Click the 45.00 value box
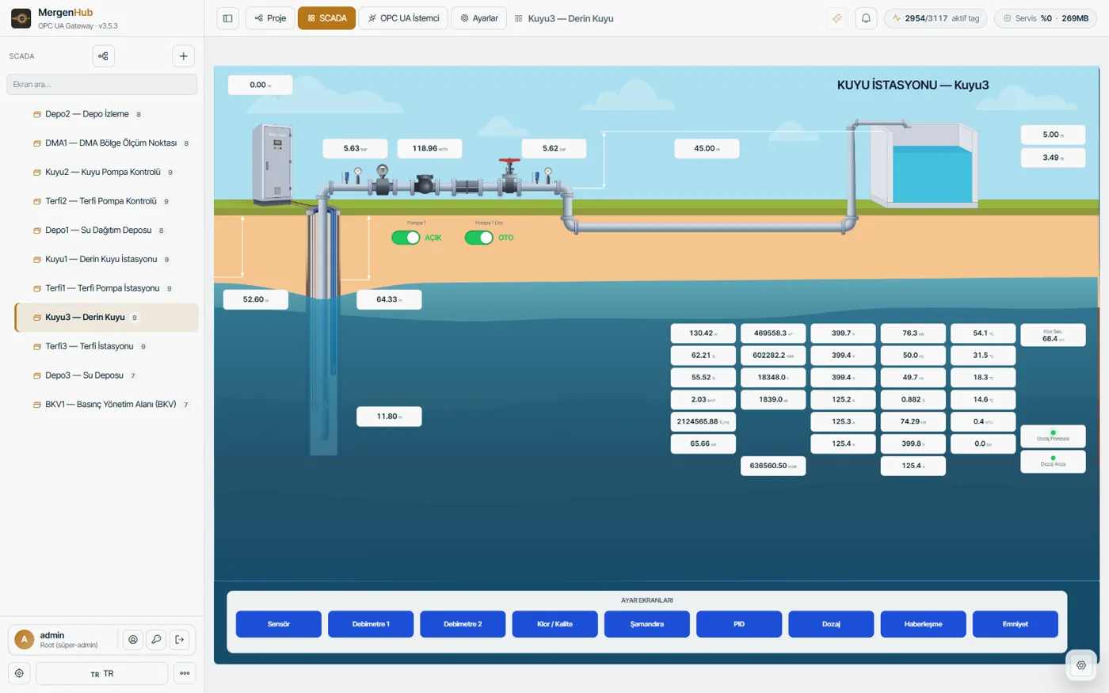Image resolution: width=1109 pixels, height=693 pixels. 707,148
